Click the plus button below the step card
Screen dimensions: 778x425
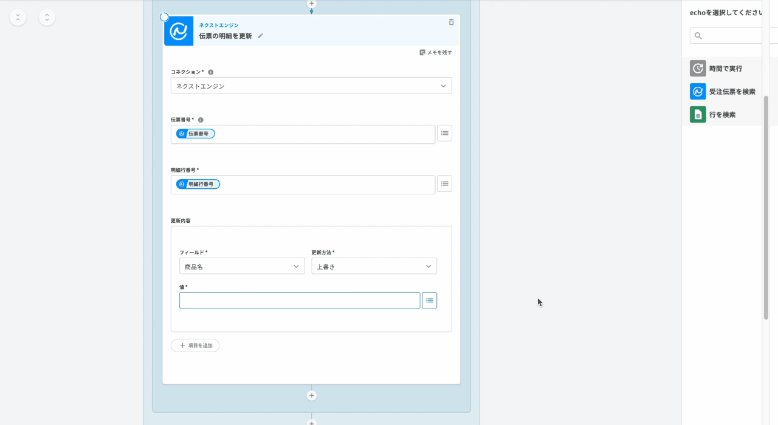311,396
